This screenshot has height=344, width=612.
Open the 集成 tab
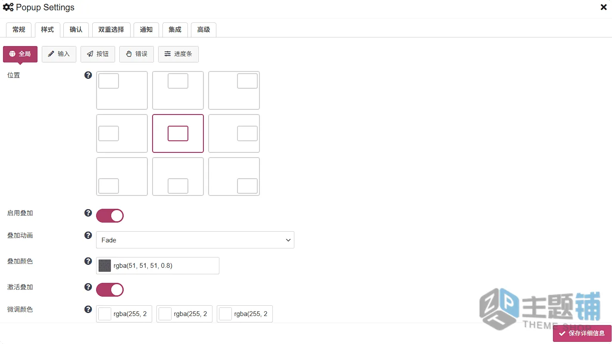[x=175, y=30]
